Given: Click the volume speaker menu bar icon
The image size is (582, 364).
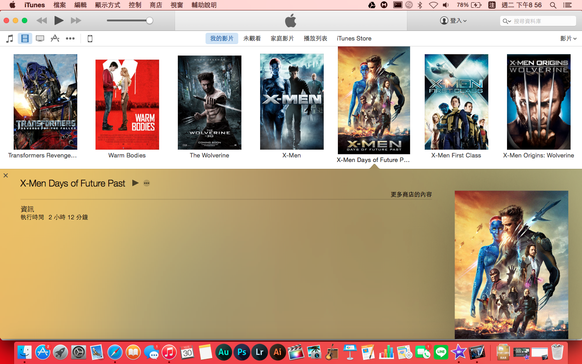Looking at the screenshot, I should pyautogui.click(x=446, y=5).
